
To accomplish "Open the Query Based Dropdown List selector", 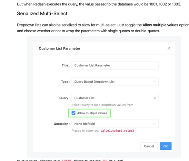I will tap(115, 82).
